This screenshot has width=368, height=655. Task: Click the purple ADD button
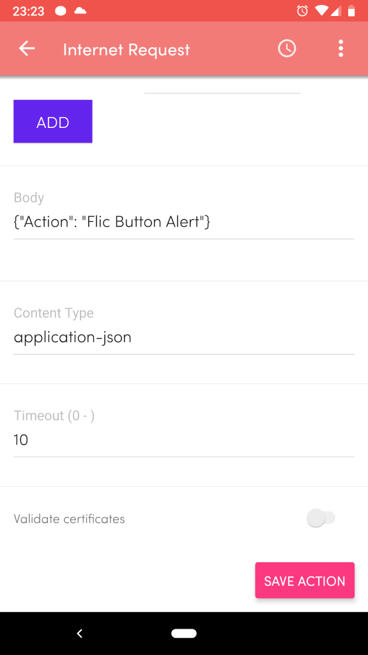tap(52, 122)
